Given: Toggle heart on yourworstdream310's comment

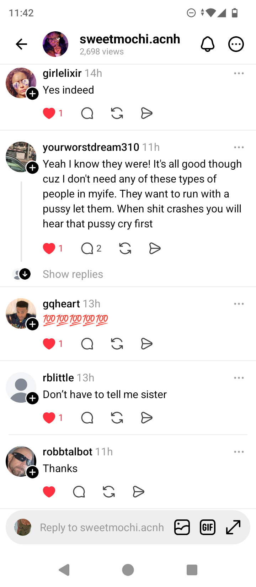Looking at the screenshot, I should coord(49,248).
